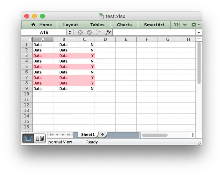Screen dimensions: 223x176
Task: Open the Name Box stepper arrows
Action: 70,32
